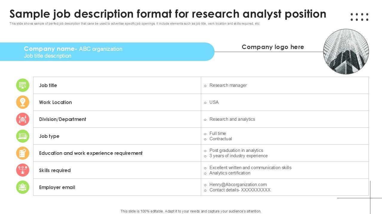382x214 pixels.
Task: Click the orange Education requirement icon
Action: (x=23, y=153)
